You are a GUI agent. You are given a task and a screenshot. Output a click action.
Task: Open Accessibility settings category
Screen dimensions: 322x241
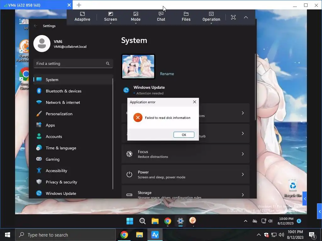(x=73, y=171)
